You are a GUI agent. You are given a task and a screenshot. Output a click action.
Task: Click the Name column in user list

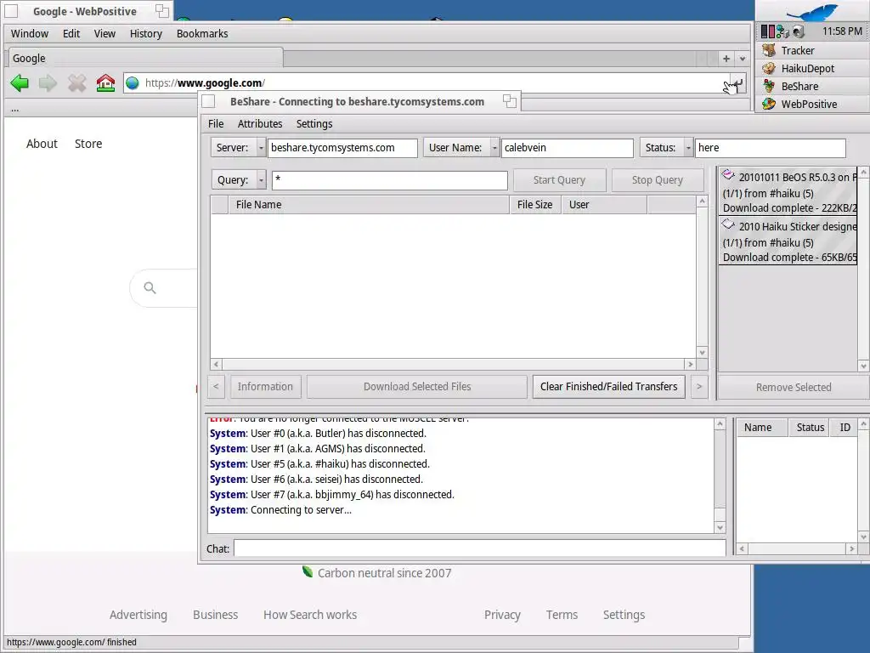tap(762, 428)
